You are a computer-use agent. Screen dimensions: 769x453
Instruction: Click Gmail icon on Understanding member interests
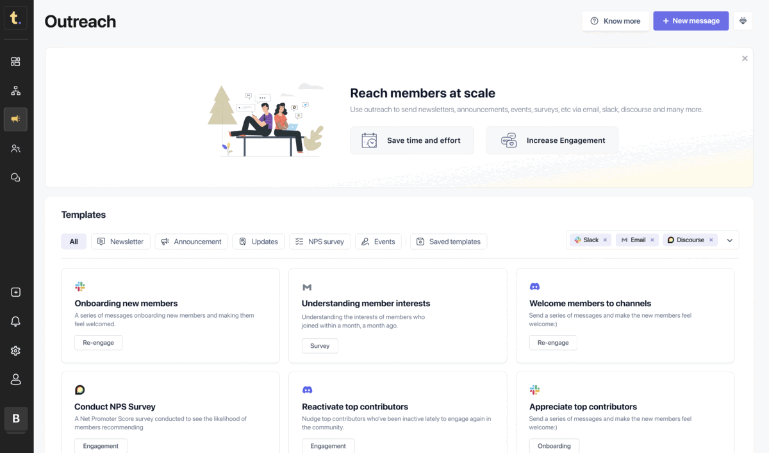point(307,287)
